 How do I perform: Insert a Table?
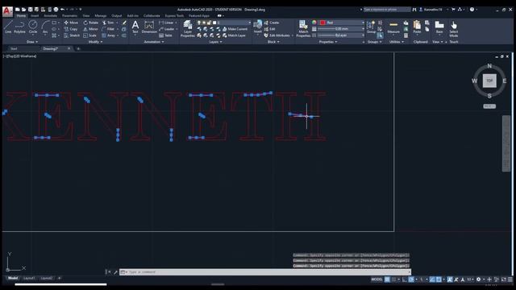(x=165, y=35)
